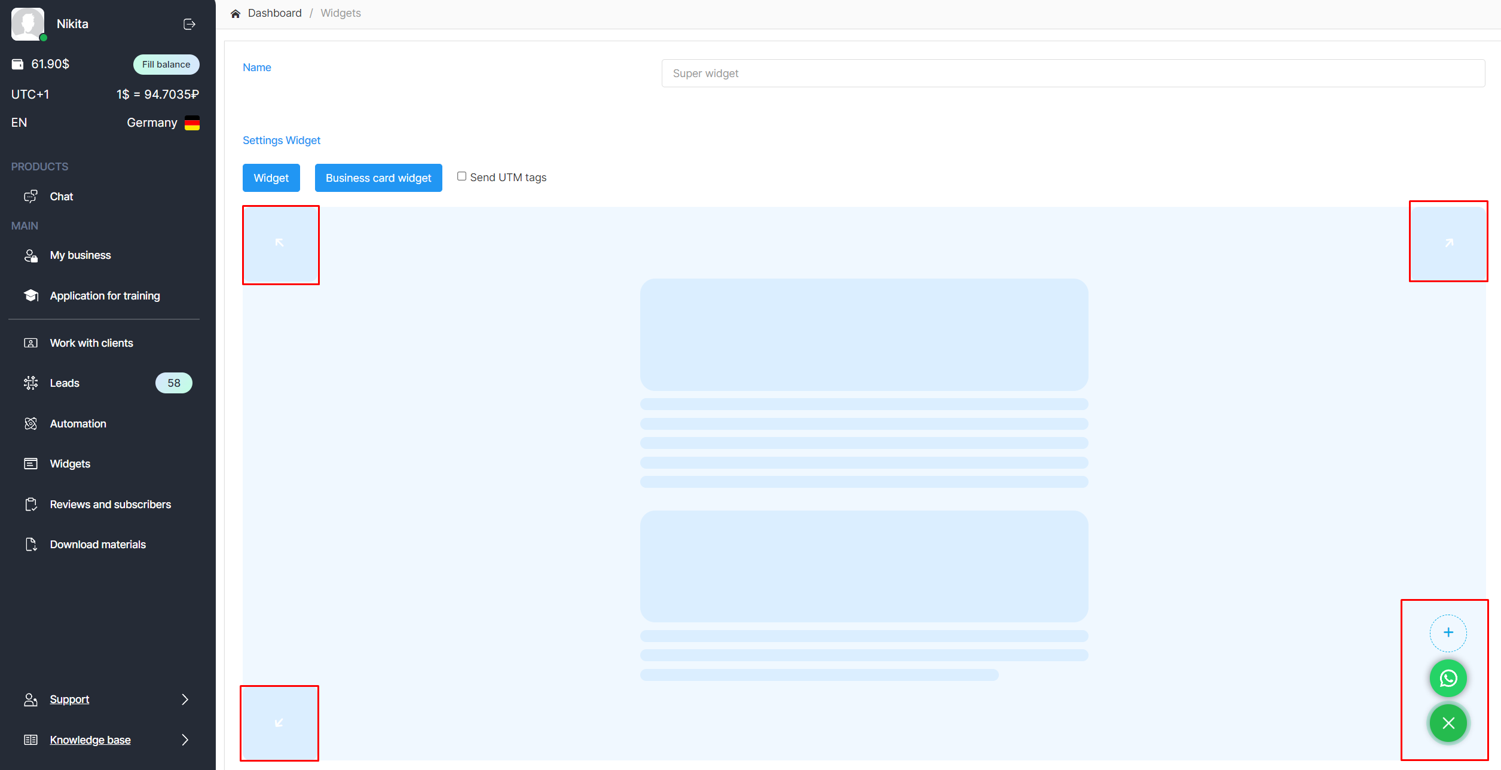Select top-left widget position arrow
Image resolution: width=1501 pixels, height=770 pixels.
click(280, 243)
